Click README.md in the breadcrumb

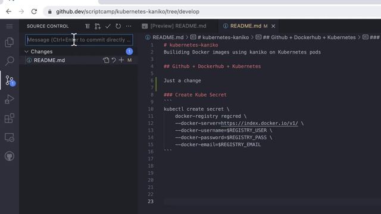[x=168, y=37]
